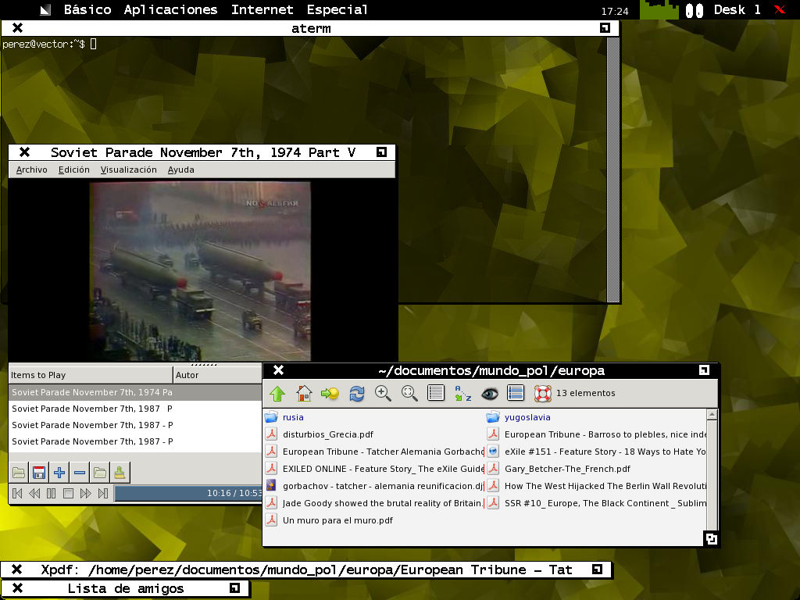Click the aterm terminal prompt line
Image resolution: width=800 pixels, height=600 pixels.
49,45
